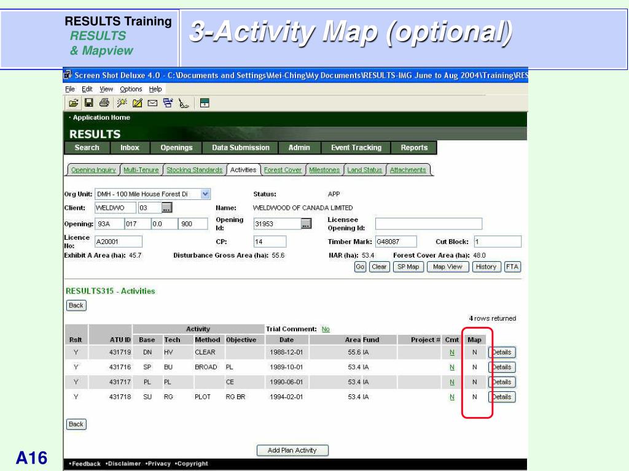629x471 pixels.
Task: Click the envelope email icon
Action: point(152,103)
